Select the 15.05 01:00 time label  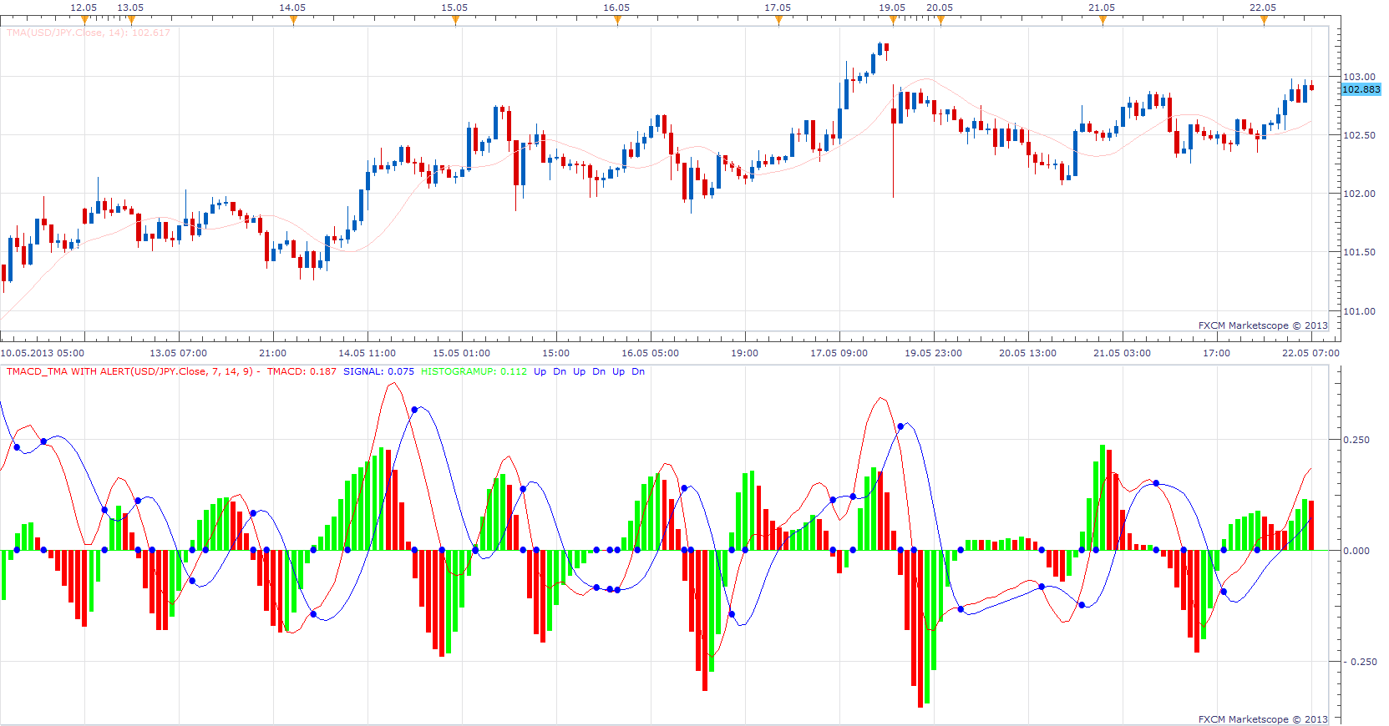tap(461, 353)
